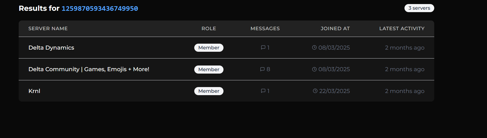
Task: Click the Member badge for Delta Dynamics
Action: coord(209,48)
